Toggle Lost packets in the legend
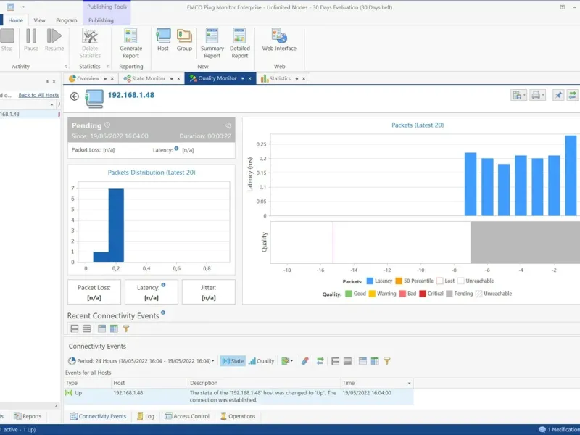 coord(445,281)
